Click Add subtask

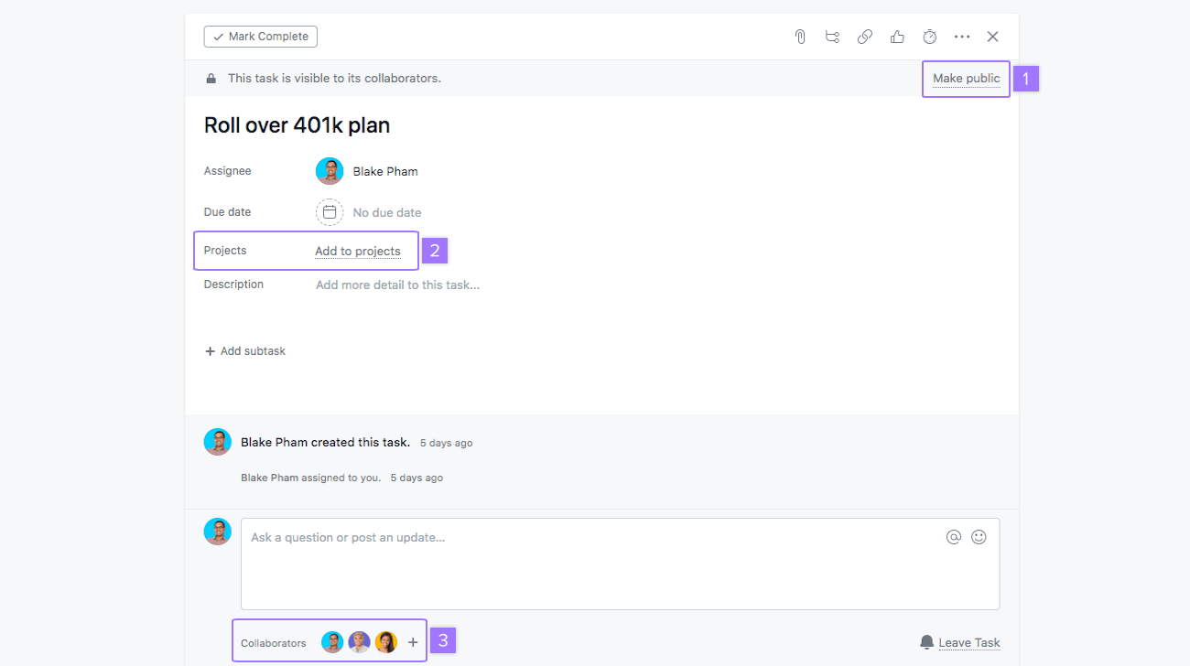[x=245, y=351]
